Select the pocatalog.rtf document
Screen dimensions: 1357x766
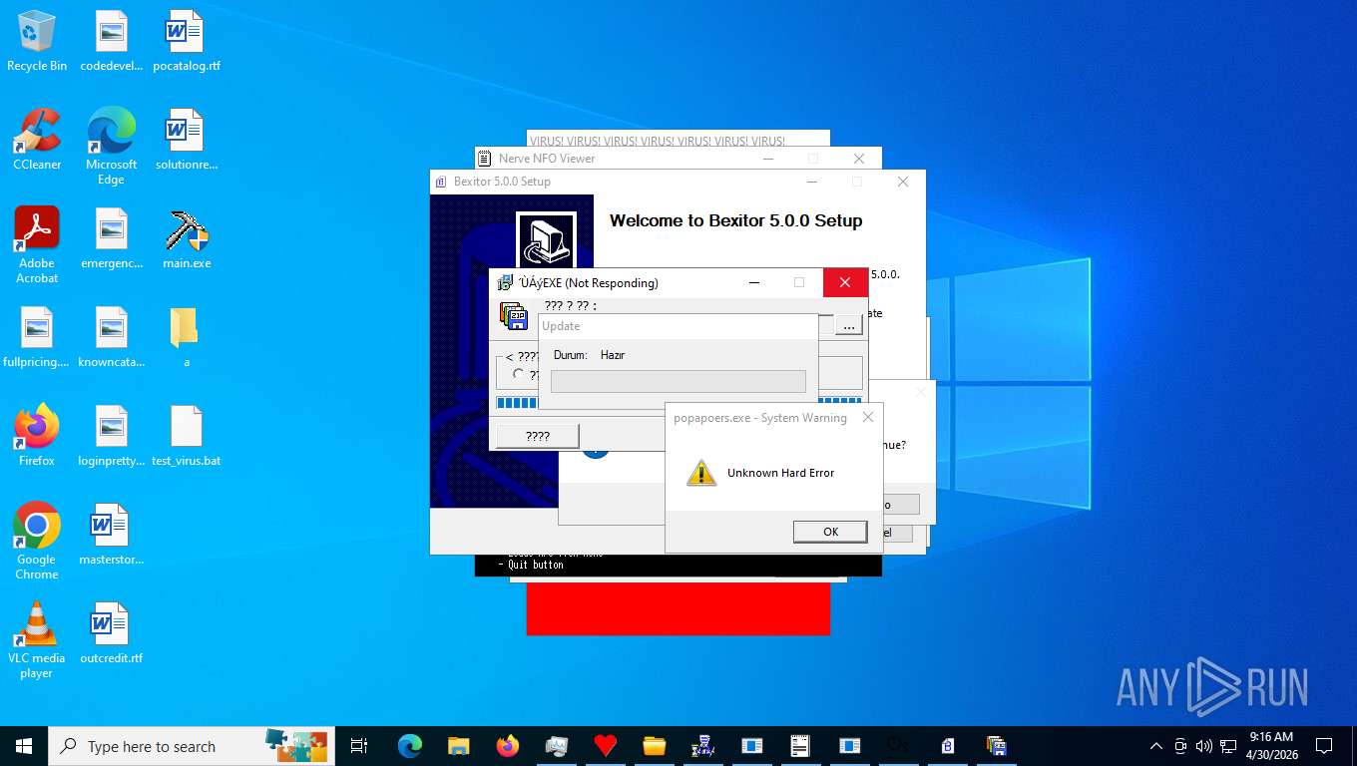[187, 42]
